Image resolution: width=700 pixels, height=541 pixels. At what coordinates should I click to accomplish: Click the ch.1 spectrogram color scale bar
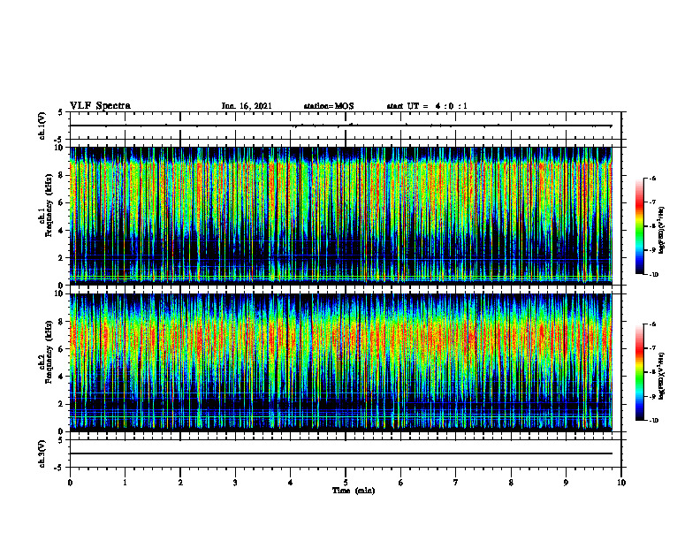coord(640,226)
